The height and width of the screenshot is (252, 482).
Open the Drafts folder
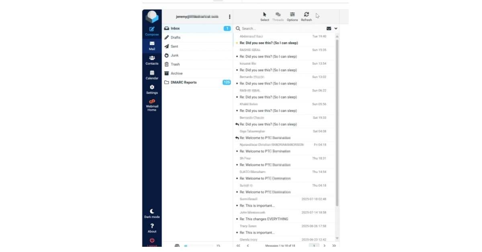click(x=197, y=37)
